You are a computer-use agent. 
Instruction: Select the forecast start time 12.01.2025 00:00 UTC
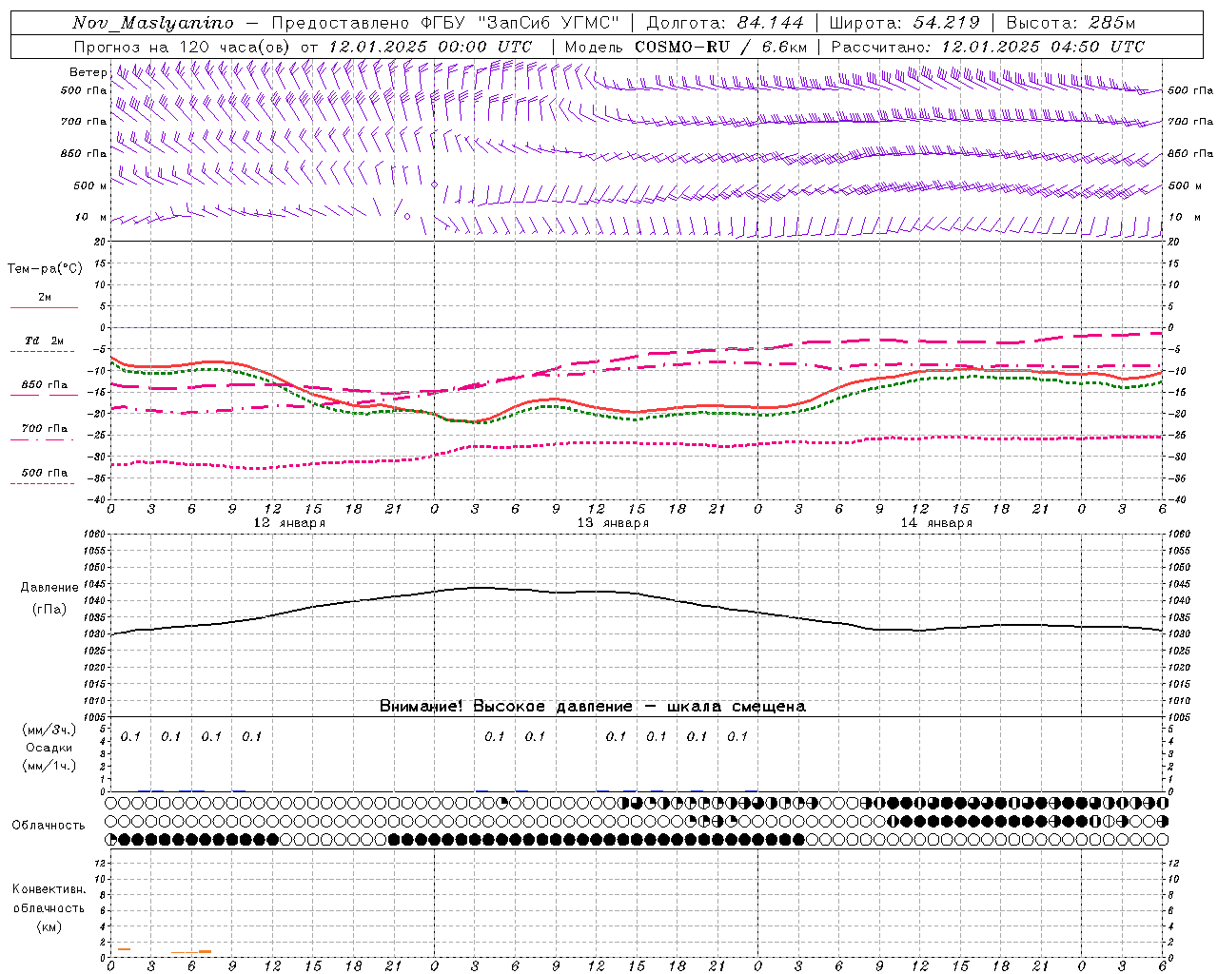430,47
